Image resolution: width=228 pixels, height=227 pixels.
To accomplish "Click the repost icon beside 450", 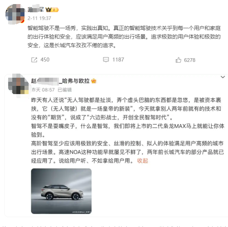I will tap(34, 60).
